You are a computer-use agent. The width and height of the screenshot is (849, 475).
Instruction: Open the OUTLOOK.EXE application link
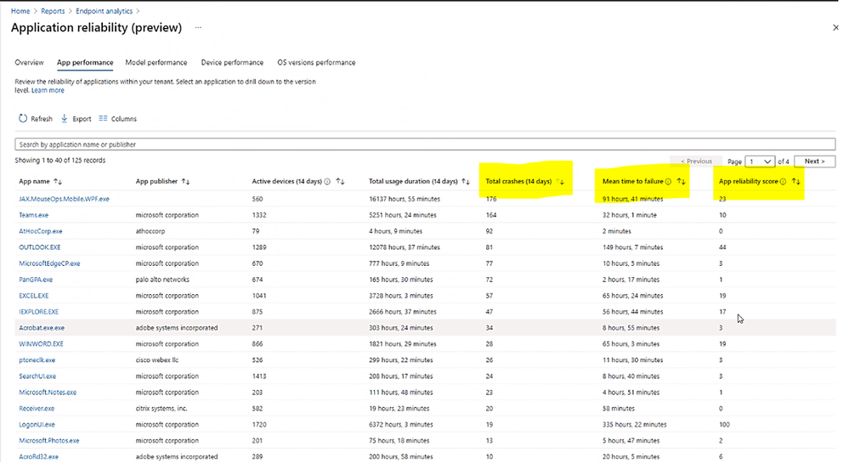pos(40,247)
